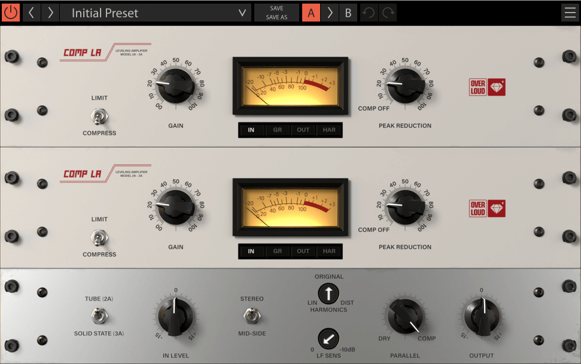Click the MID-SIDE label

point(252,334)
